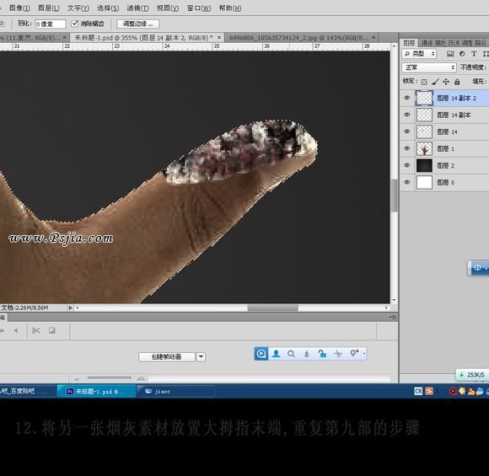The image size is (489, 476).
Task: Toggle the 消除锯齿 anti-alias checkbox
Action: (74, 24)
